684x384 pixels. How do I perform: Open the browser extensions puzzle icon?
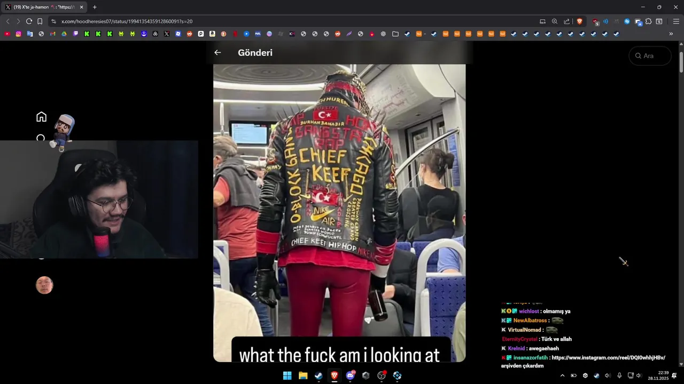coord(648,21)
